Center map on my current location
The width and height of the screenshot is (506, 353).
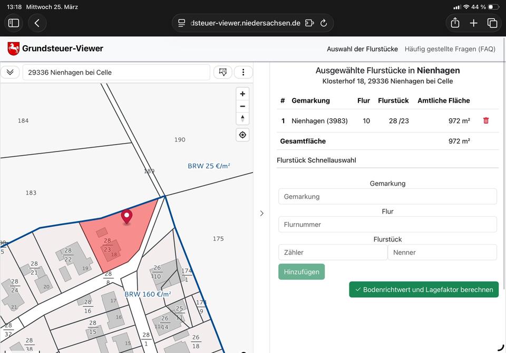(x=242, y=135)
